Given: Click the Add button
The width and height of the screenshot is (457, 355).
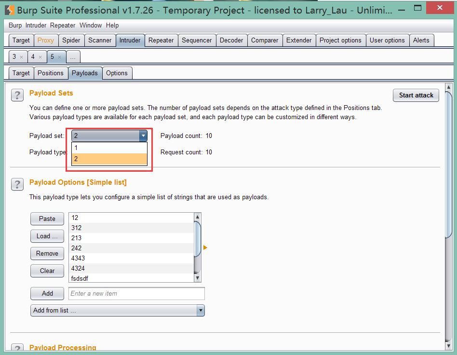Looking at the screenshot, I should click(47, 293).
